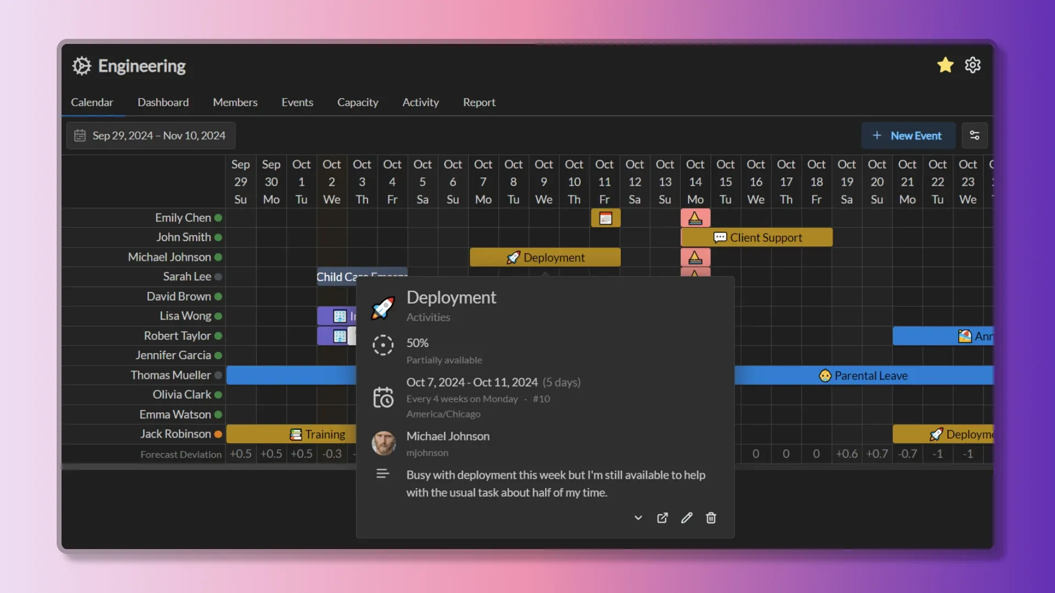Switch to the Capacity tab

(x=358, y=102)
